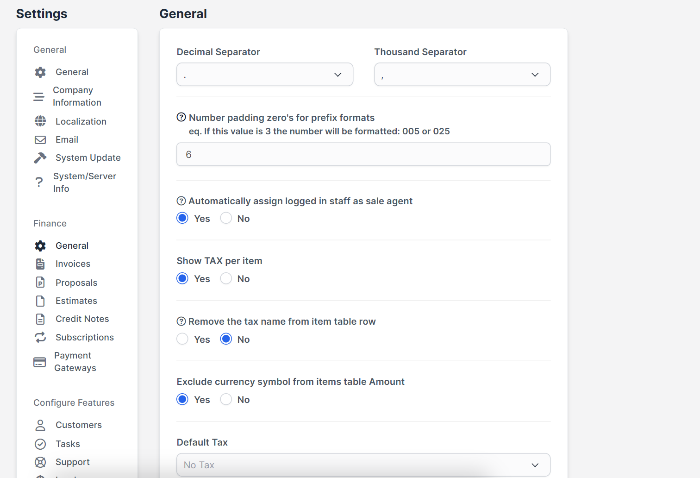Click the Proposals file icon

40,283
